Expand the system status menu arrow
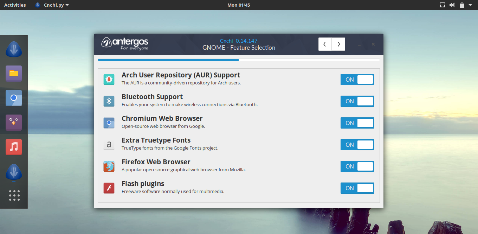Image resolution: width=478 pixels, height=234 pixels. pos(470,5)
